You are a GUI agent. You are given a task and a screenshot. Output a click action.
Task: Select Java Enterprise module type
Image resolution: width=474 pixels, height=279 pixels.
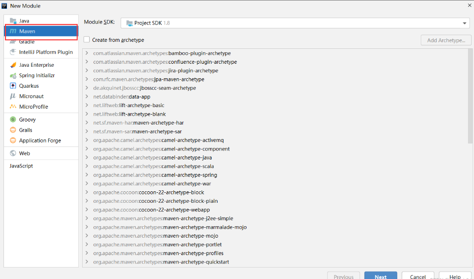[41, 65]
